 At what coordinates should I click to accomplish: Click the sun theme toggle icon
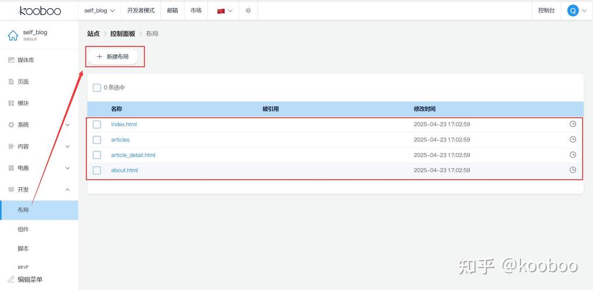248,10
